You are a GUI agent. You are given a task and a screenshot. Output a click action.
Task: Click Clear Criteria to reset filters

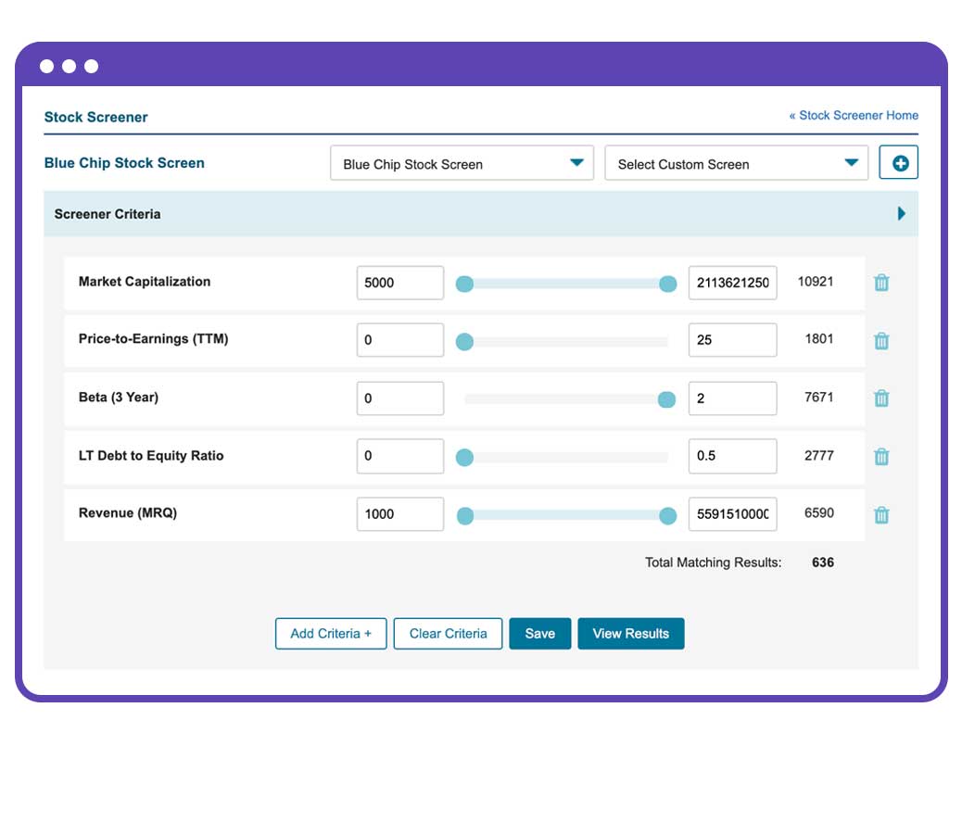[x=448, y=634]
